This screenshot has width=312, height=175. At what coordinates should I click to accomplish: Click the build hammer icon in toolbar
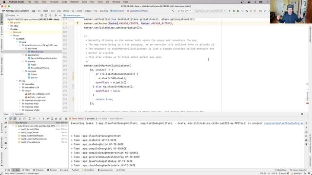[173, 11]
